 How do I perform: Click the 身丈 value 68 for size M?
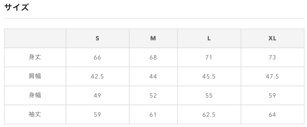click(x=153, y=58)
